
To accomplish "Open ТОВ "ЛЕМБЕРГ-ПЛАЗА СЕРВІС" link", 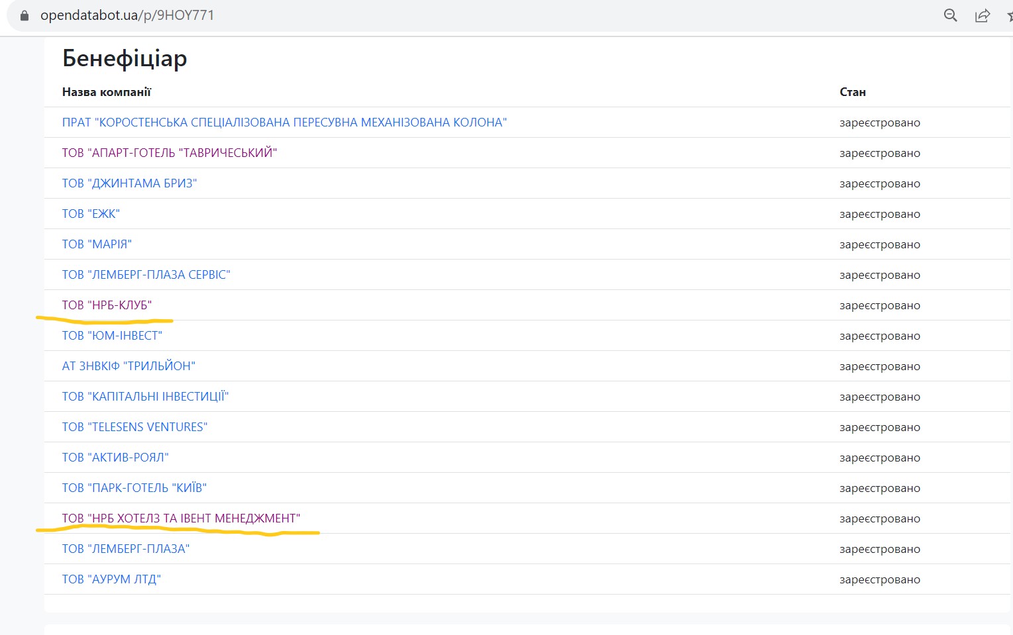I will coord(146,275).
